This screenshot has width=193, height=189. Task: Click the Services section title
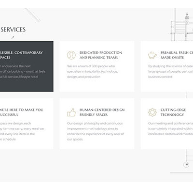pos(13,30)
